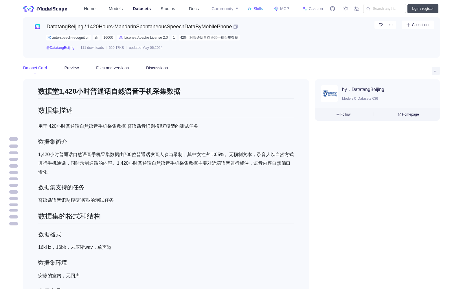Switch to the Preview tab
This screenshot has width=463, height=289.
pos(71,68)
